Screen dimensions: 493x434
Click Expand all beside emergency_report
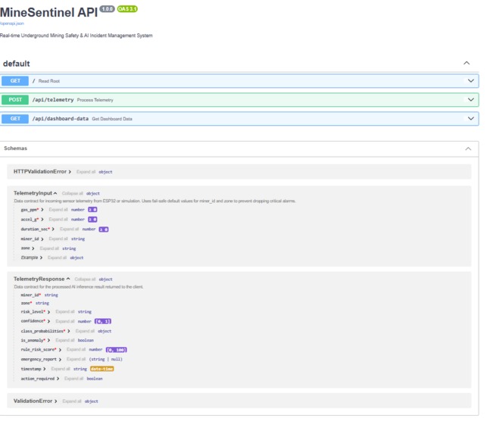[76, 359]
